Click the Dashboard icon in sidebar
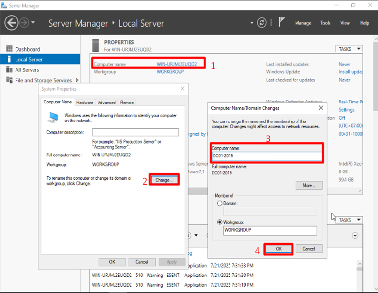This screenshot has width=378, height=293. click(9, 49)
